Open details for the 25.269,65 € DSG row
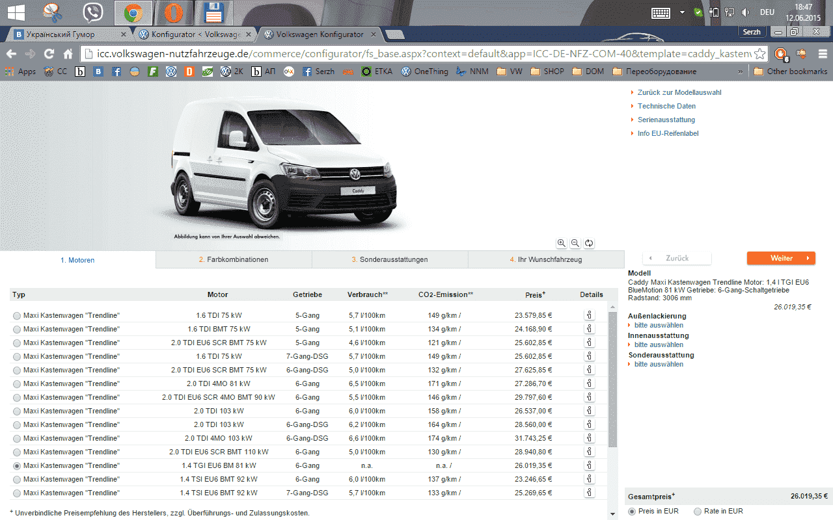The image size is (833, 520). 589,493
